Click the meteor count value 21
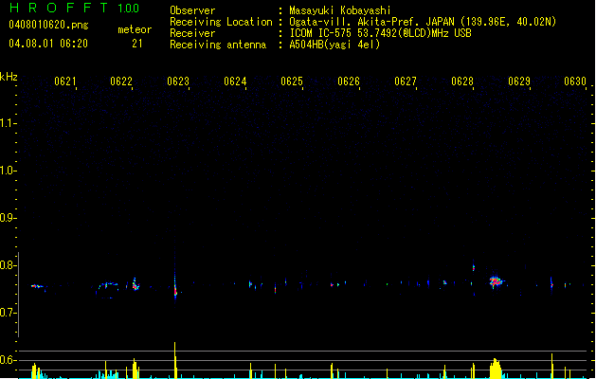 pos(137,44)
